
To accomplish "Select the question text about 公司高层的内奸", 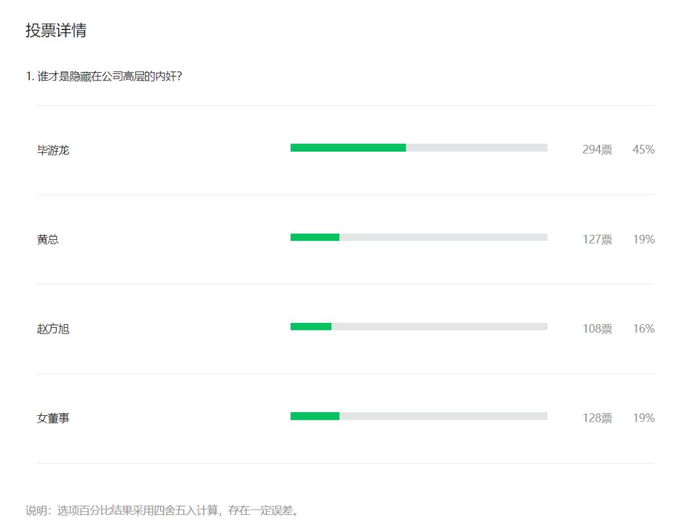I will click(104, 77).
